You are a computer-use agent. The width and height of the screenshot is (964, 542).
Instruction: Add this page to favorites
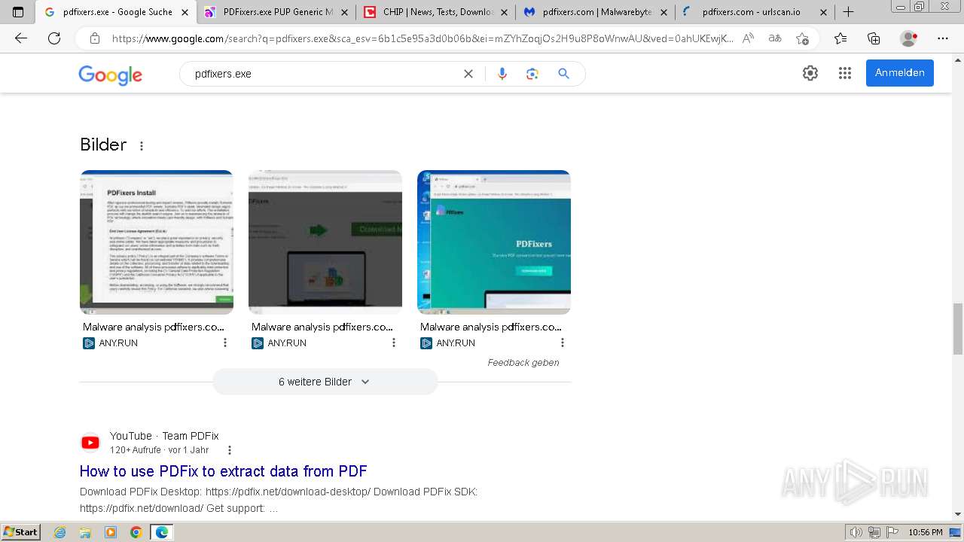pyautogui.click(x=802, y=38)
